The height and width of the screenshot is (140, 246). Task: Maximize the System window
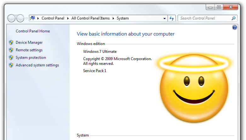point(219,7)
